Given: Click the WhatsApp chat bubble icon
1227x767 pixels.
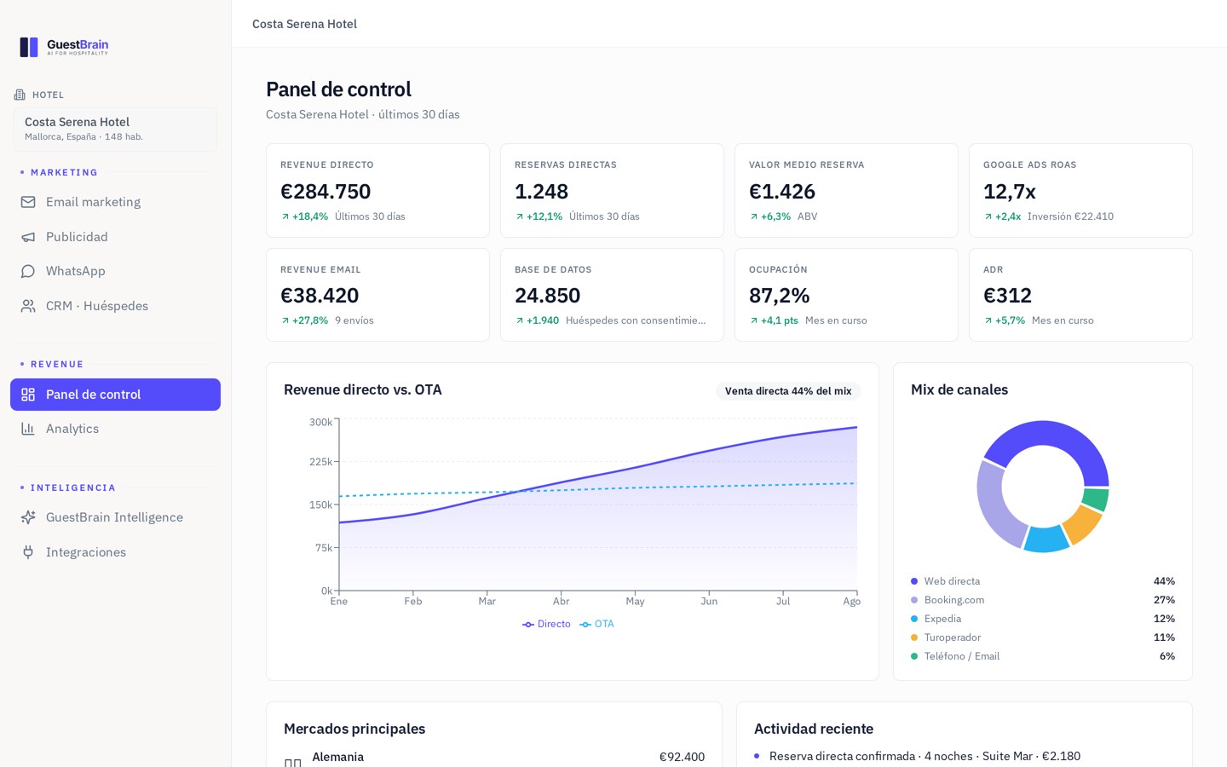Looking at the screenshot, I should coord(28,271).
